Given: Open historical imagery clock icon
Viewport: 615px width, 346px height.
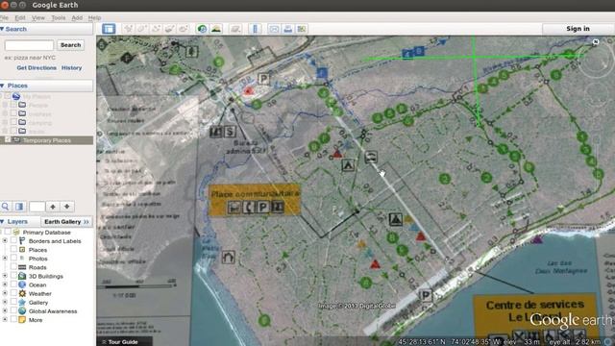Looking at the screenshot, I should click(x=202, y=29).
